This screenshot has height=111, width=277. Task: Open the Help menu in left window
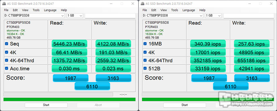click(x=64, y=10)
